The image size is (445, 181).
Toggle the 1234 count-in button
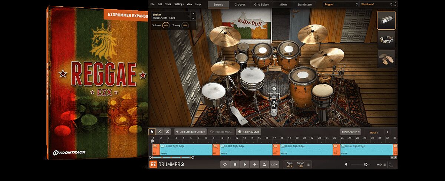point(274,164)
